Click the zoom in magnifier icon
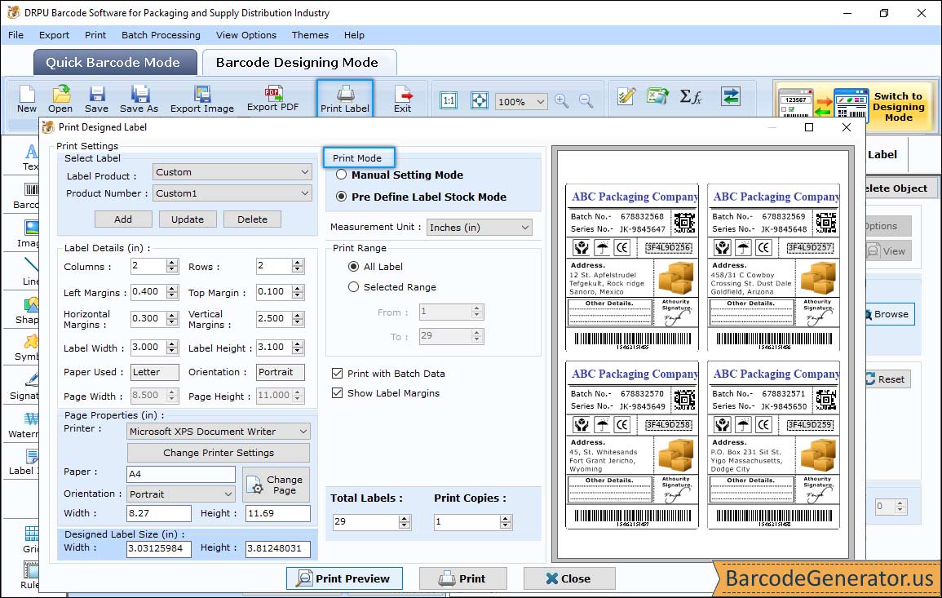Screen dimensions: 942x598 (x=562, y=100)
